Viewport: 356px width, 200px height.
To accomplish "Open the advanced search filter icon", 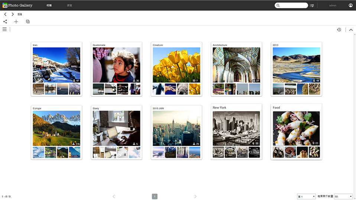I will (x=312, y=6).
